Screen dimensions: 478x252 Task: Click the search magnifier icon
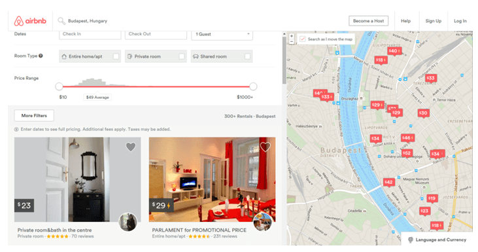(61, 21)
